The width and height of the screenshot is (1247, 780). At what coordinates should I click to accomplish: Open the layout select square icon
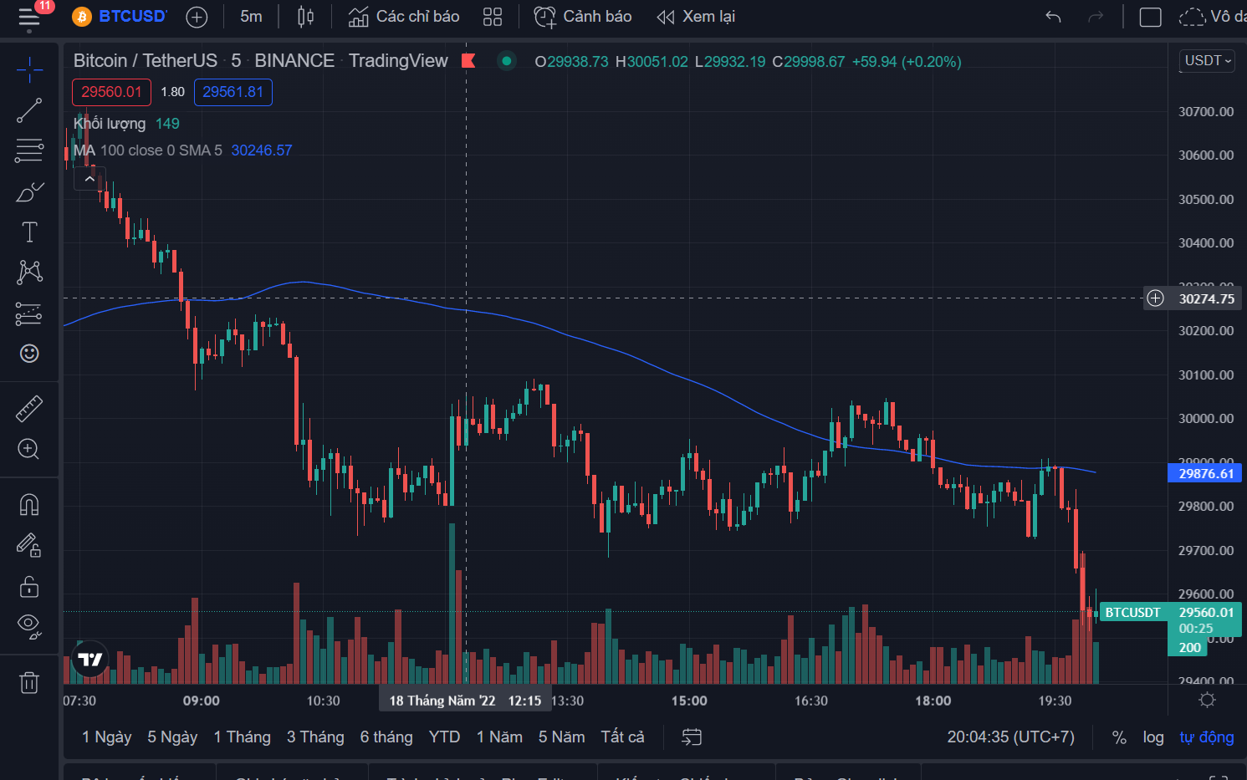[x=1151, y=17]
